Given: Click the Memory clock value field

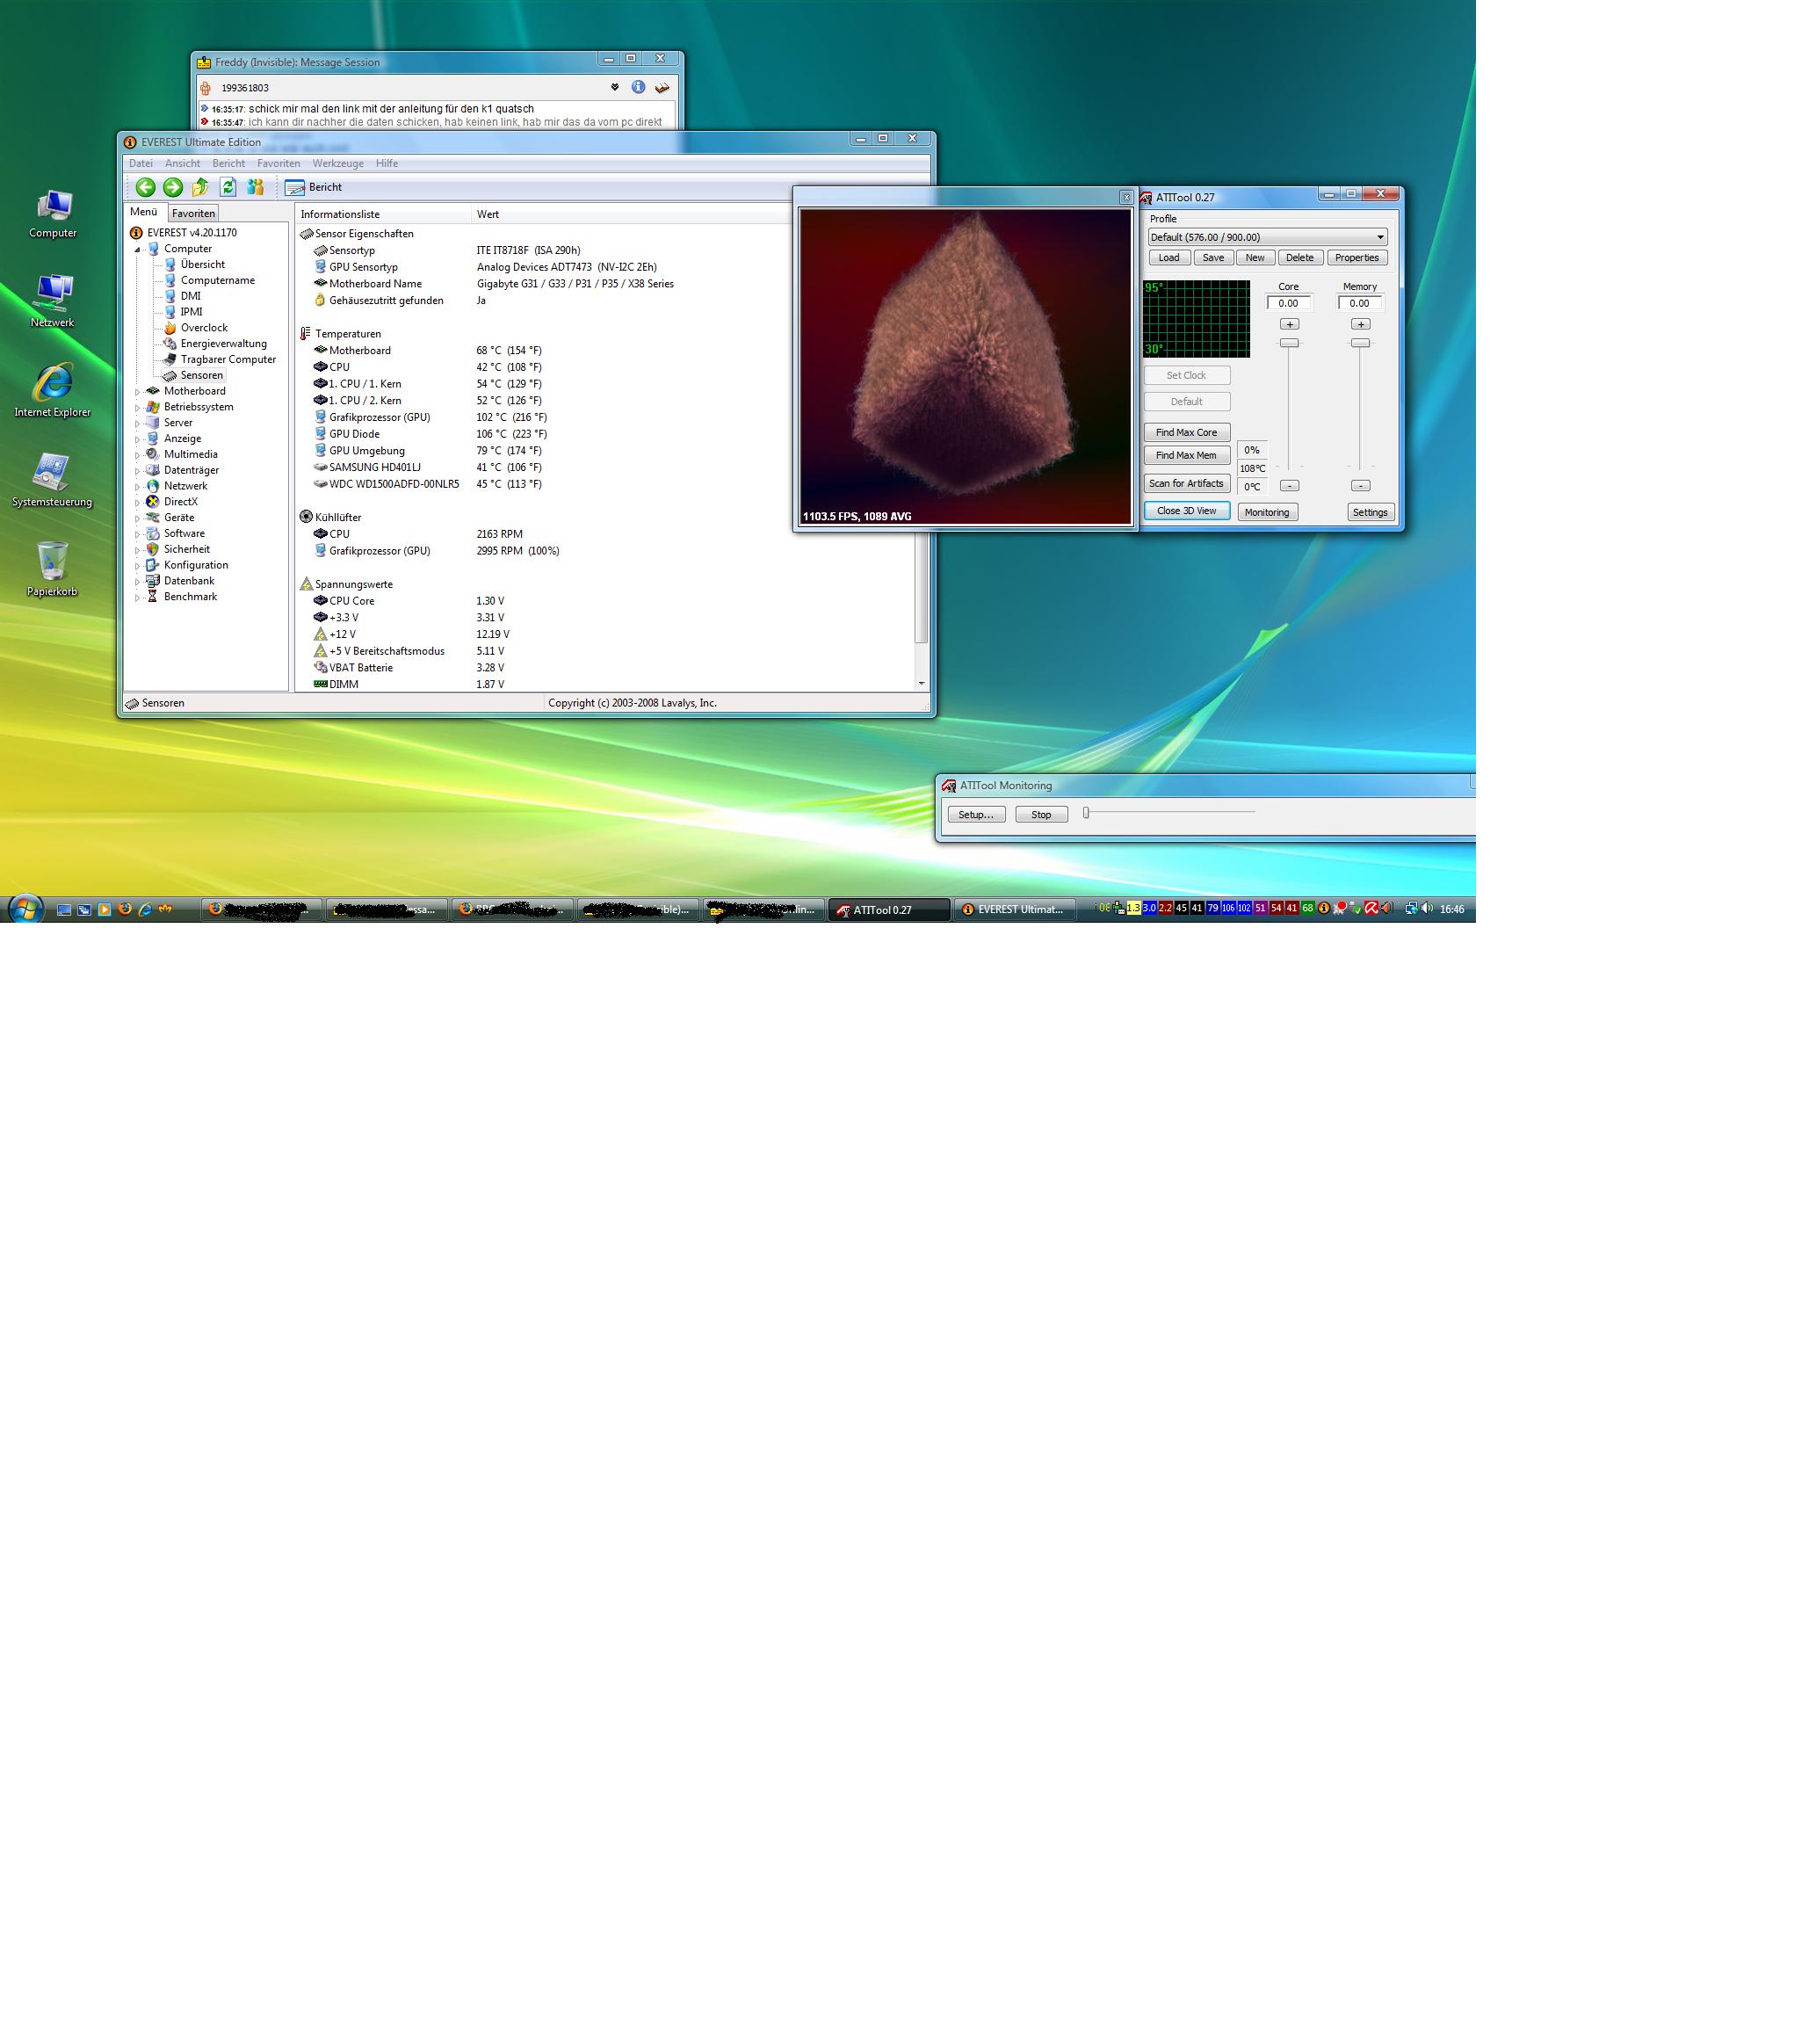Looking at the screenshot, I should point(1359,303).
